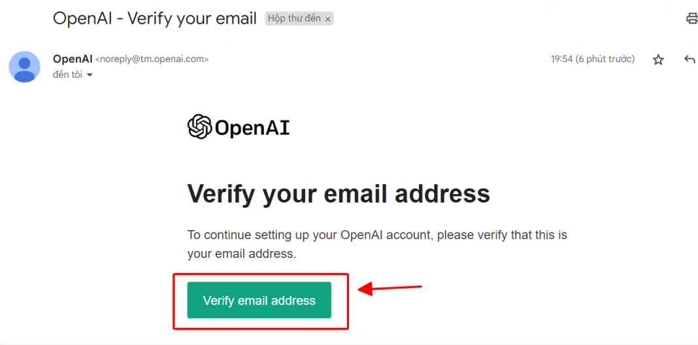698x345 pixels.
Task: Click the sender's profile avatar
Action: (x=24, y=67)
